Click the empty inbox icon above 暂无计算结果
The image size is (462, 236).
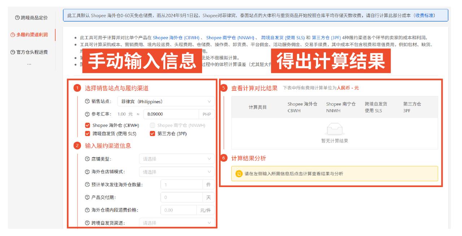335,129
